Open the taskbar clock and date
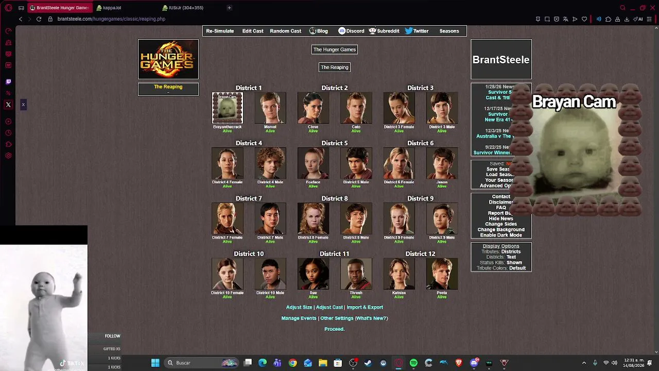659x371 pixels. (633, 363)
